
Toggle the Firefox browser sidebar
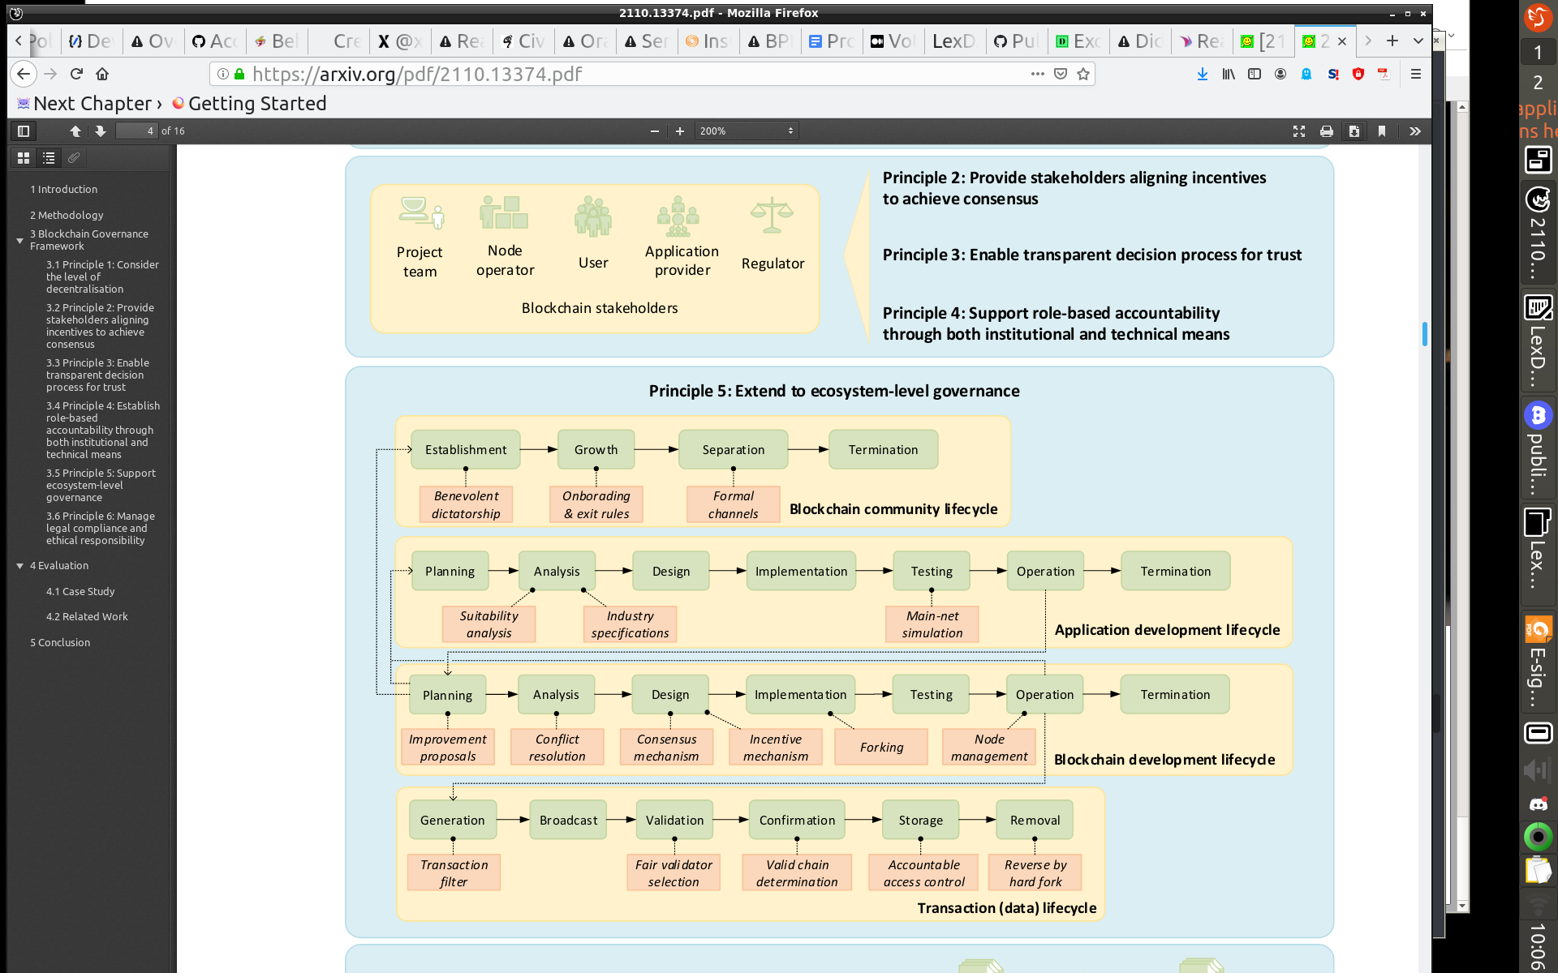[1255, 74]
